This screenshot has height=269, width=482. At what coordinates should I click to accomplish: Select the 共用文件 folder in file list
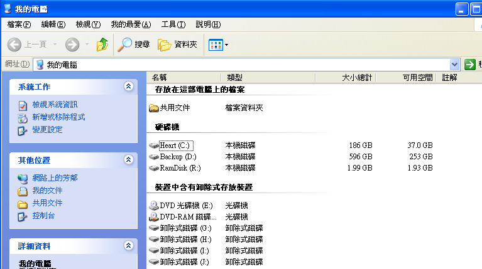click(x=174, y=108)
